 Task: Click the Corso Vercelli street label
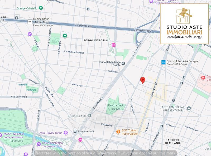pos(154,89)
